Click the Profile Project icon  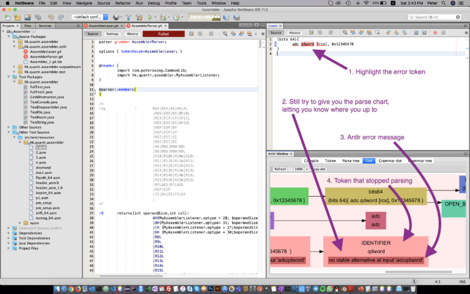176,17
